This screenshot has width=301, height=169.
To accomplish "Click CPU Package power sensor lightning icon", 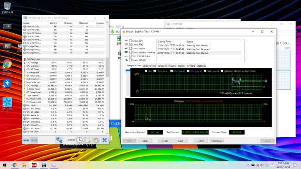I will pos(25,86).
